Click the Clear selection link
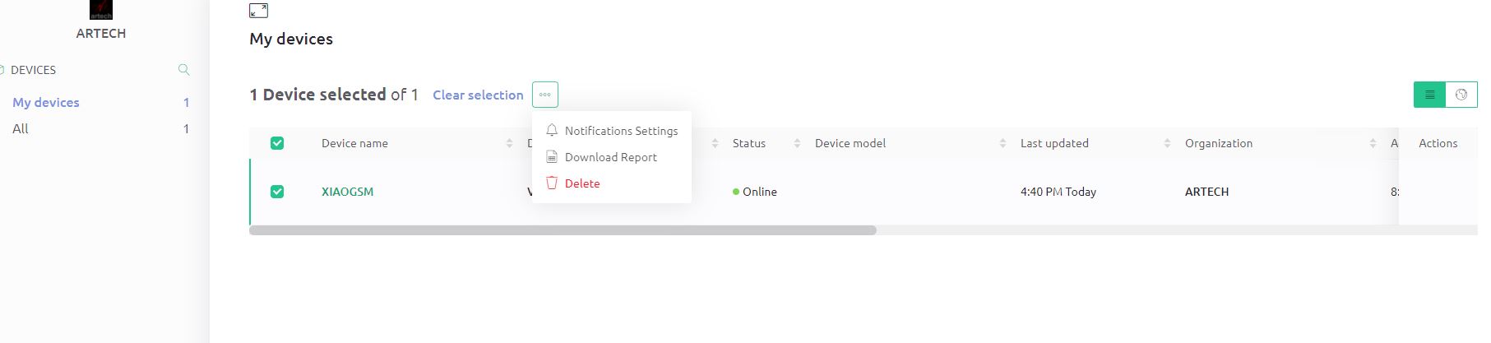Viewport: 1491px width, 343px height. coord(478,95)
